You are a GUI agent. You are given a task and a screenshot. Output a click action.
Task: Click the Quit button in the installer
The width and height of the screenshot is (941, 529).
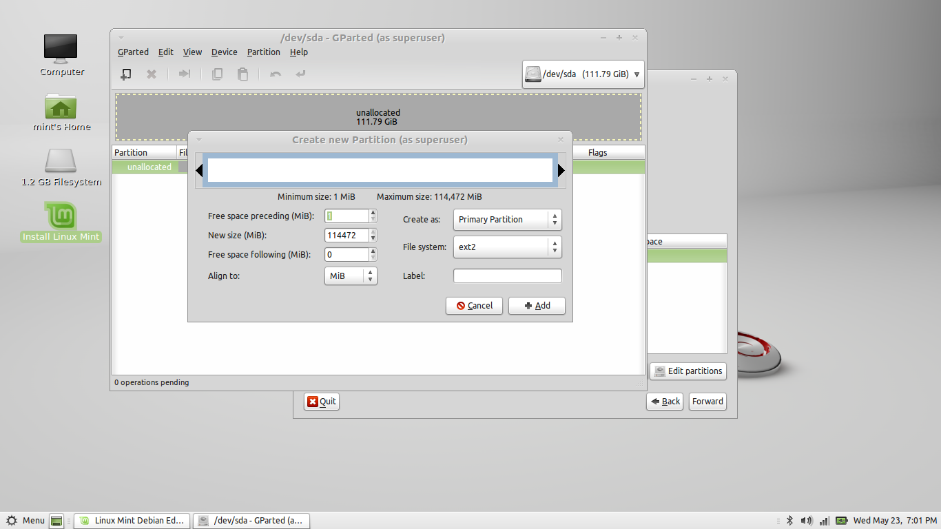tap(322, 402)
